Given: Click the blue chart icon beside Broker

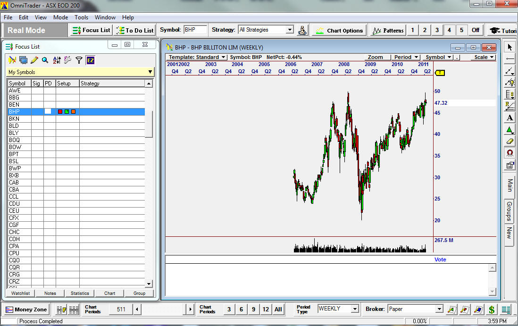Looking at the screenshot, I should pos(478,309).
